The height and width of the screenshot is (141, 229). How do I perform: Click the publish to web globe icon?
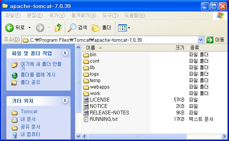(14, 75)
